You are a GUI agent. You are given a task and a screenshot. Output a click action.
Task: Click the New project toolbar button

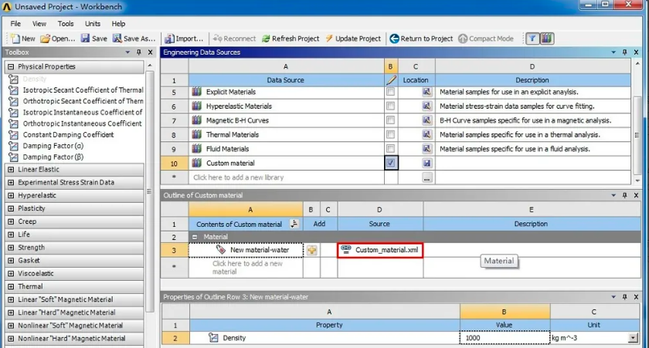pyautogui.click(x=23, y=39)
